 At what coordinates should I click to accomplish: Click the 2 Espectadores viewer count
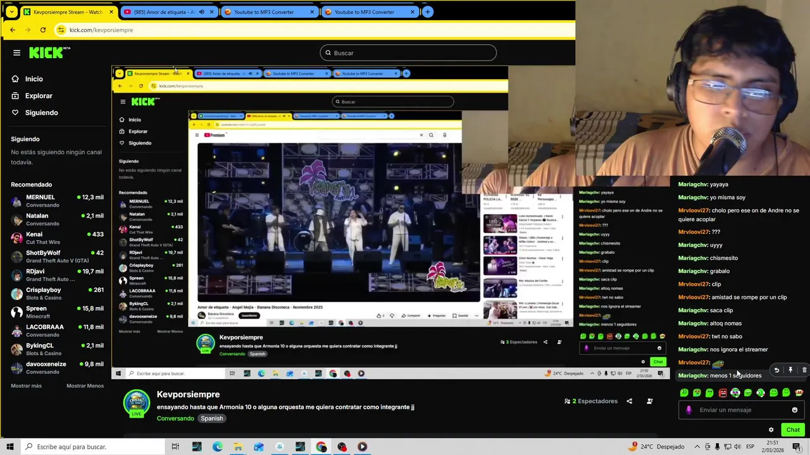[590, 401]
